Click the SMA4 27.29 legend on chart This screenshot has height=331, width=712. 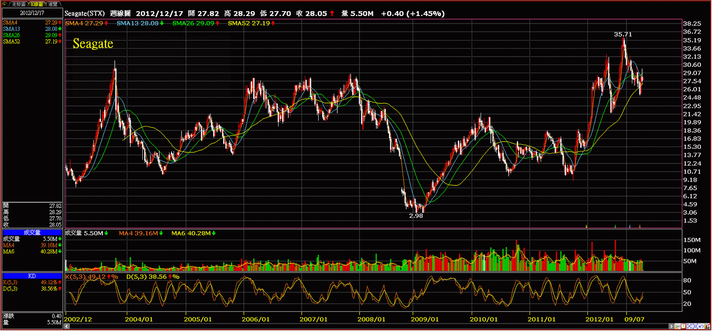(x=87, y=23)
